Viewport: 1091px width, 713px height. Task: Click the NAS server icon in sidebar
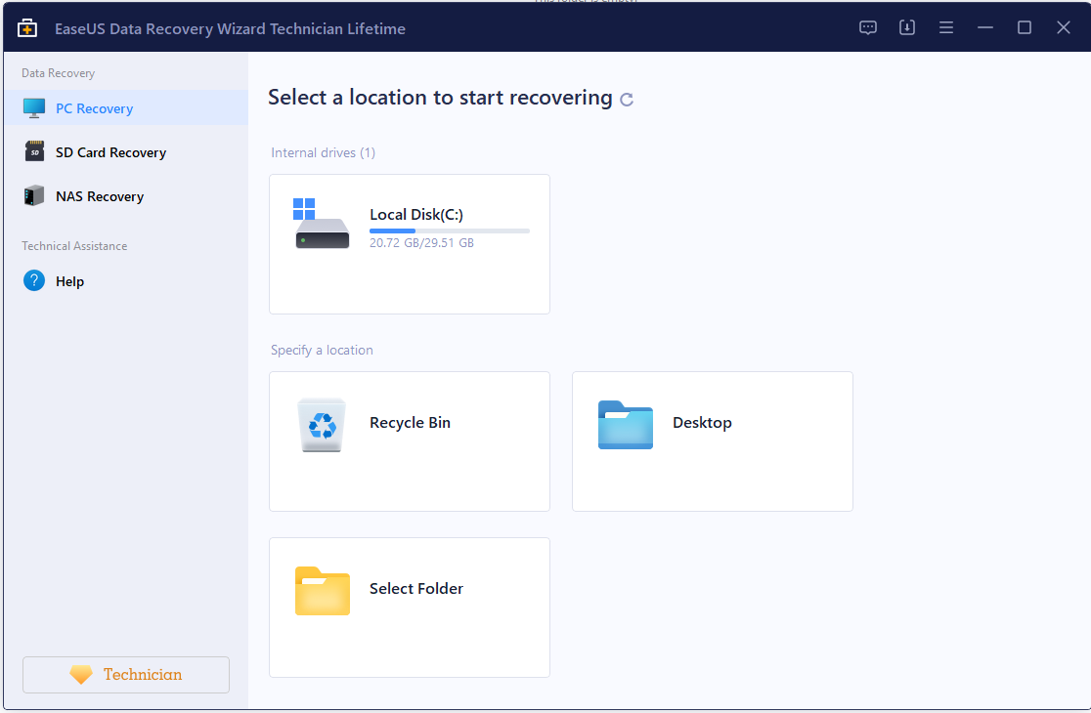pos(34,196)
